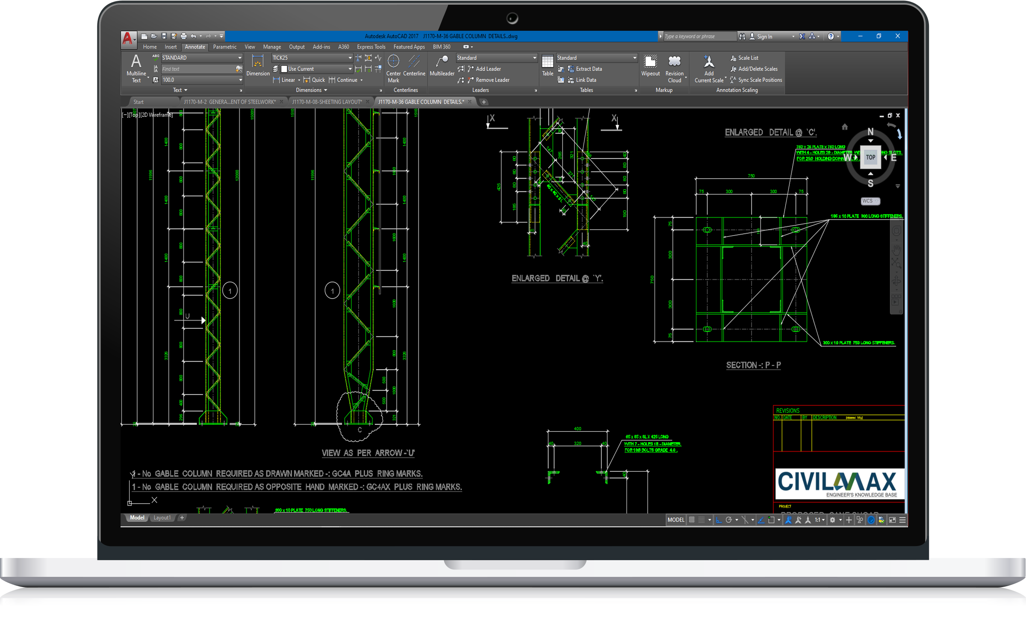Open the Home ribbon tab
Screen dimensions: 1026x617
click(150, 47)
